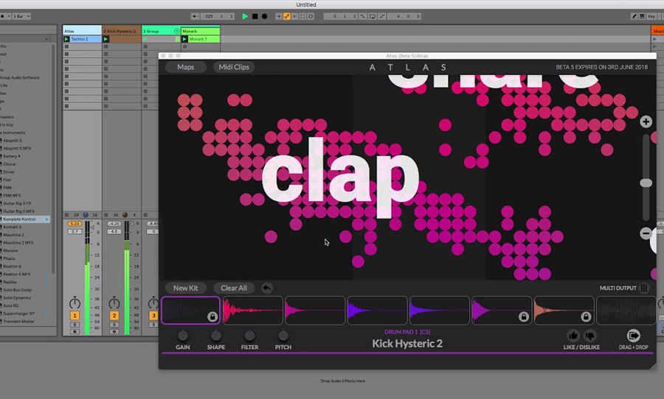Launch the Techno 1 clip play icon
The image size is (664, 399).
point(67,39)
